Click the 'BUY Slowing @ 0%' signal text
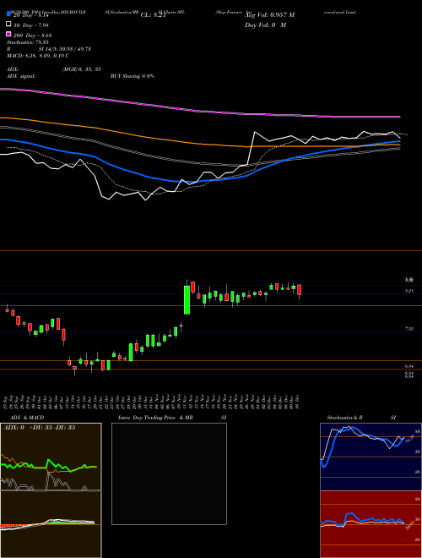Image resolution: width=422 pixels, height=558 pixels. tap(133, 76)
